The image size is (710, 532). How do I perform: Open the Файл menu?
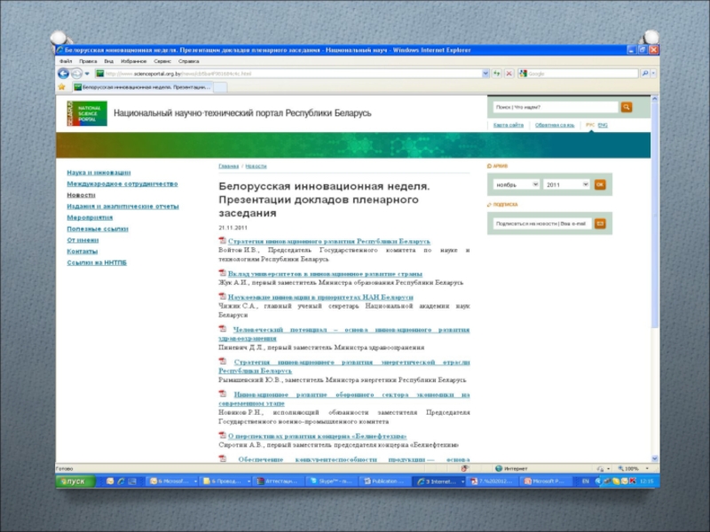[66, 61]
